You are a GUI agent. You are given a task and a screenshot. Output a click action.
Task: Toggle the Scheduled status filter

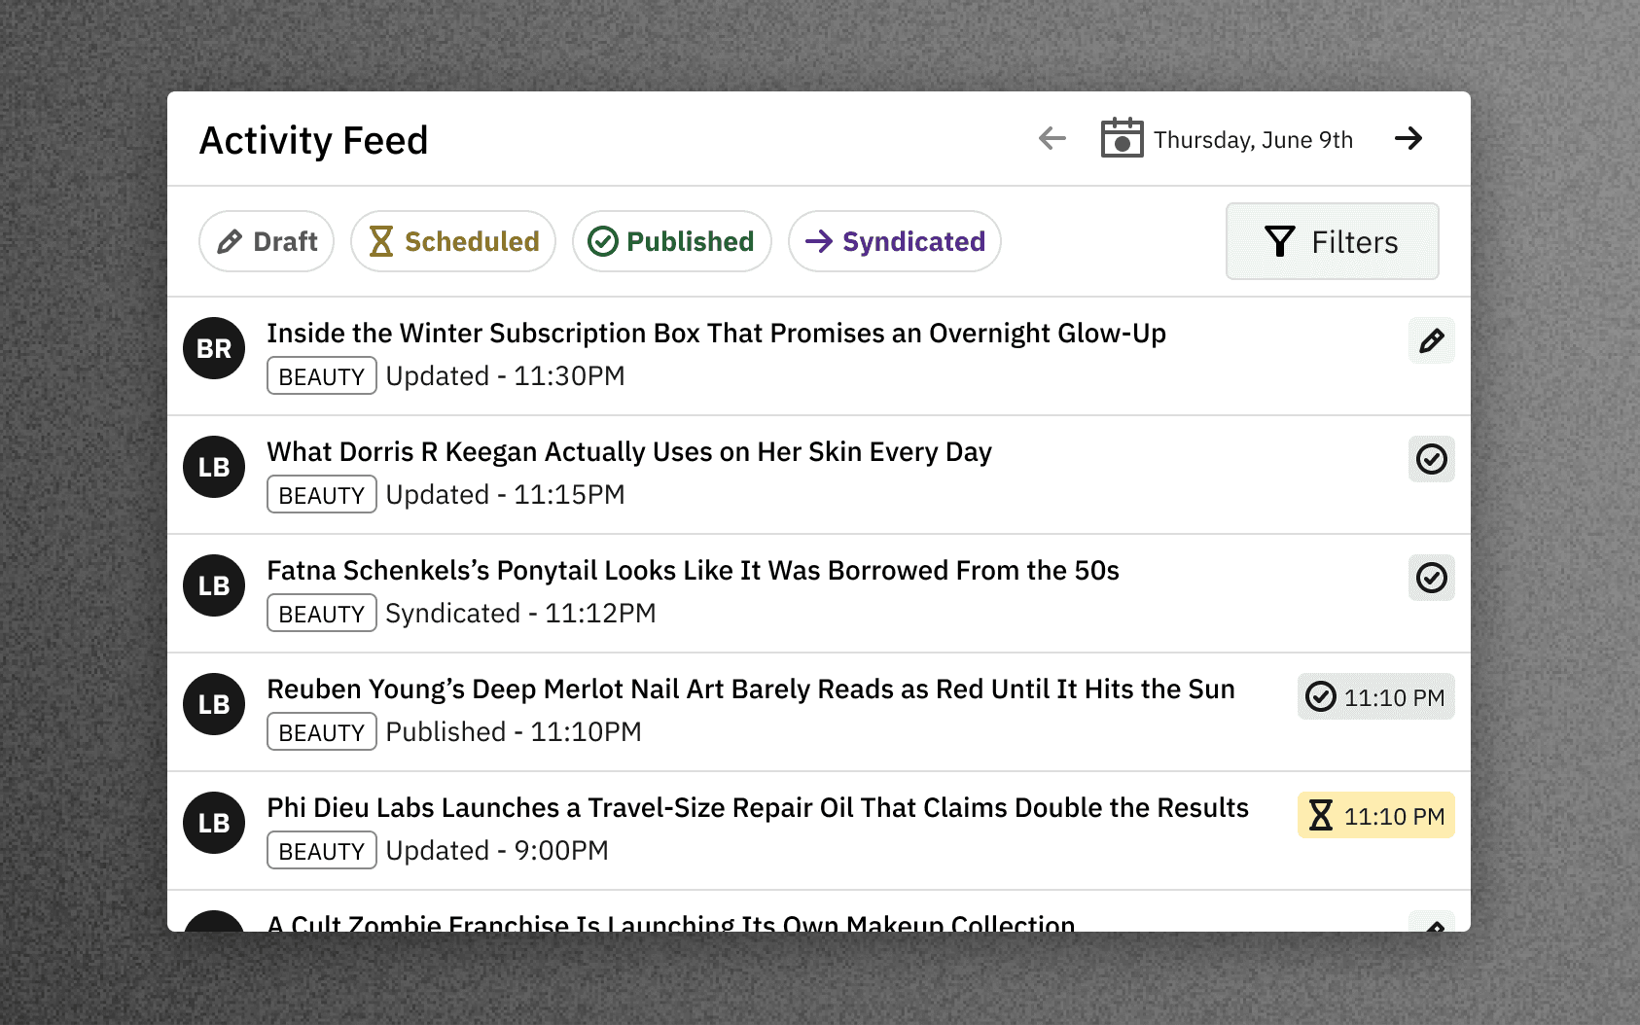[x=453, y=241]
